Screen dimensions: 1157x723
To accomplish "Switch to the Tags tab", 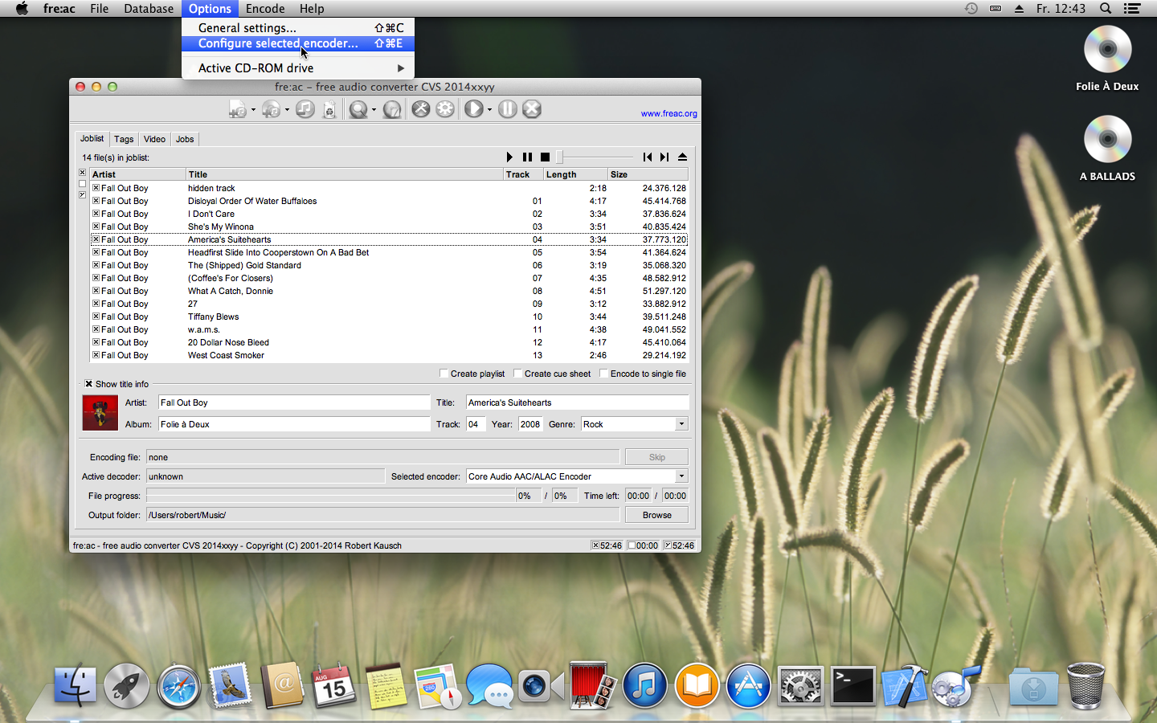I will tap(124, 139).
